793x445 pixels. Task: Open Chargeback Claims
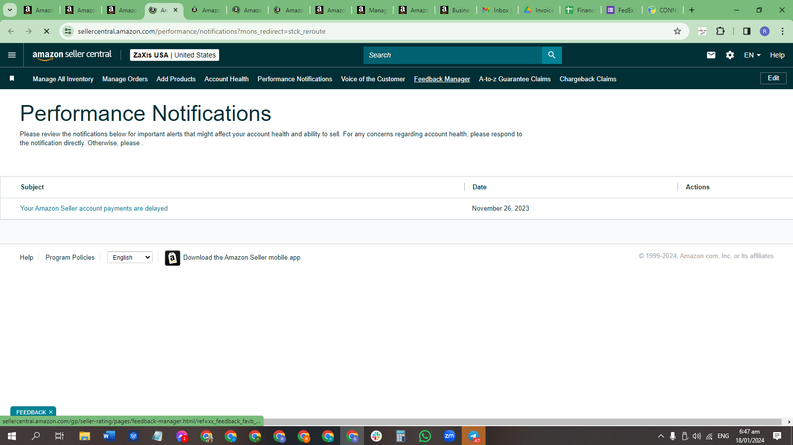tap(588, 79)
